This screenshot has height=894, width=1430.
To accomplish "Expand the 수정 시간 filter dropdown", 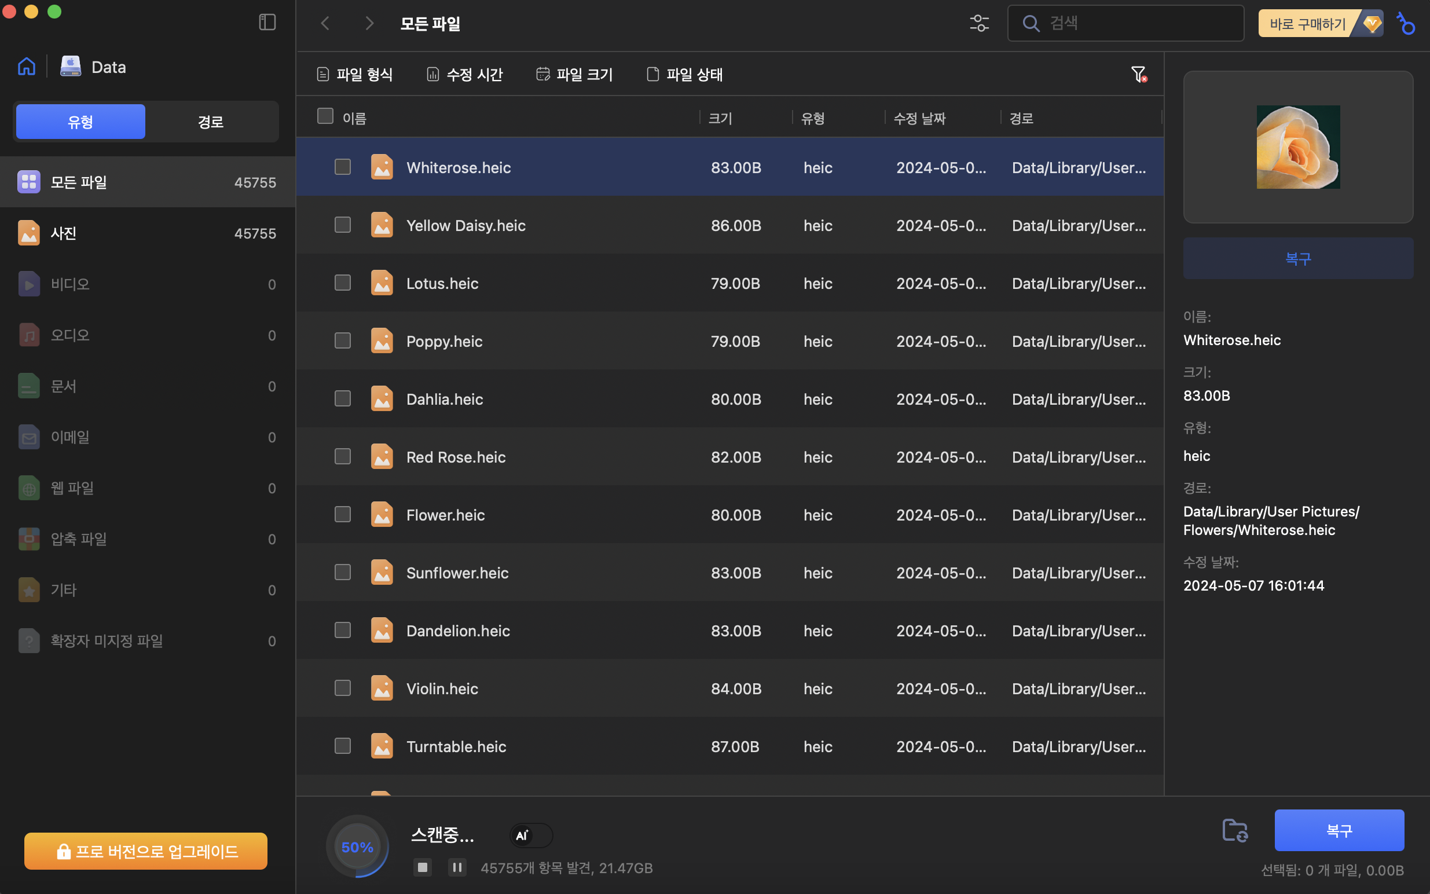I will pos(465,75).
